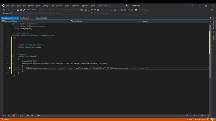The width and height of the screenshot is (216, 121).
Task: Stop debugging with the red square
Action: [x=95, y=10]
